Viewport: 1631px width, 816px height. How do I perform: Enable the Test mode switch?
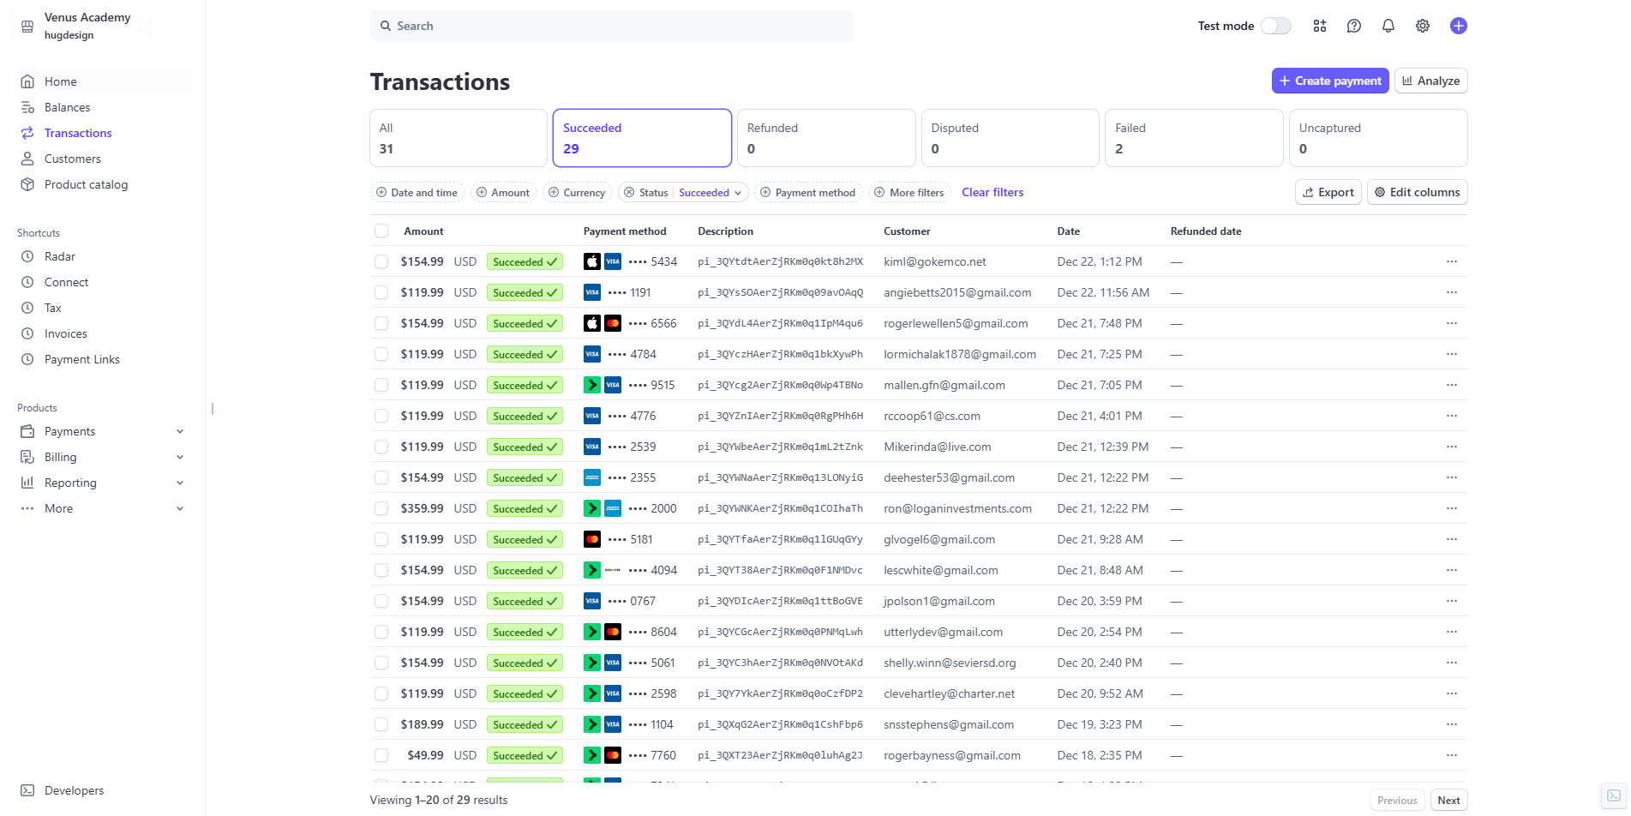pyautogui.click(x=1276, y=26)
